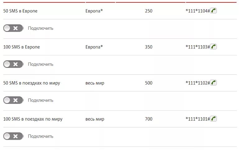Click phone icon next to *111*1104#
Viewport: 244px width, 150px height.
tap(213, 11)
